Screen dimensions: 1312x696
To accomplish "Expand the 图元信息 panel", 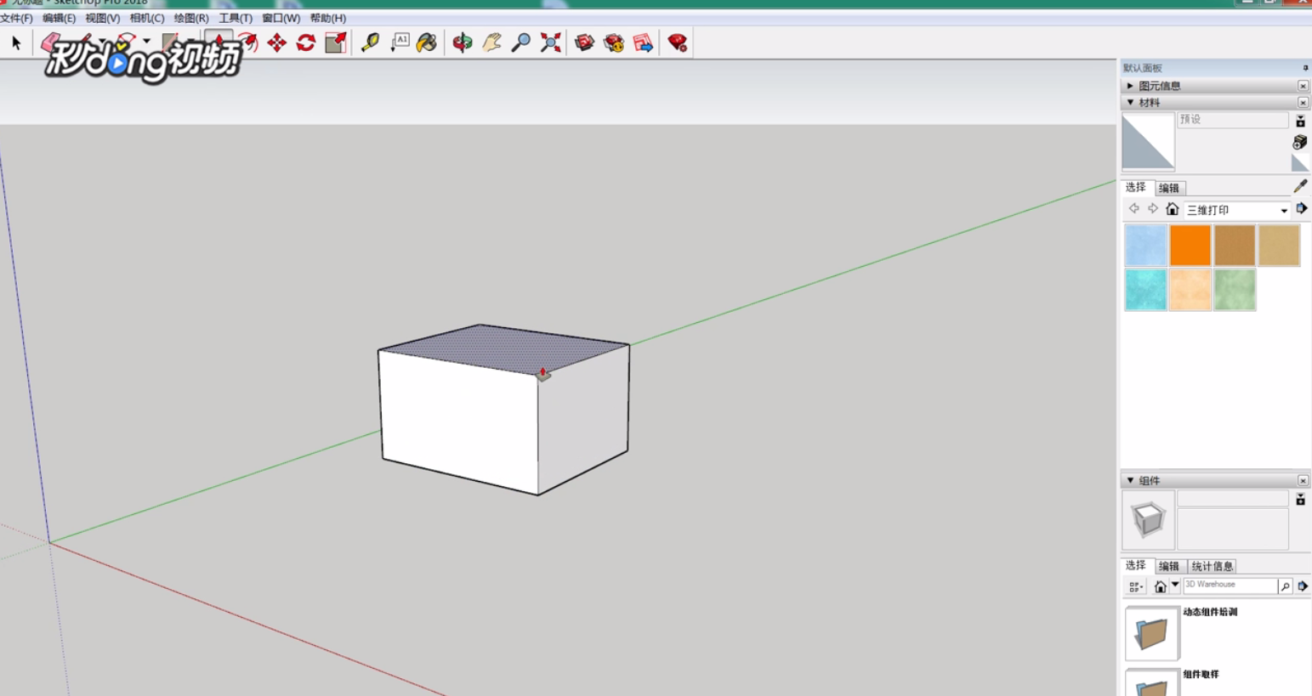I will (x=1130, y=85).
